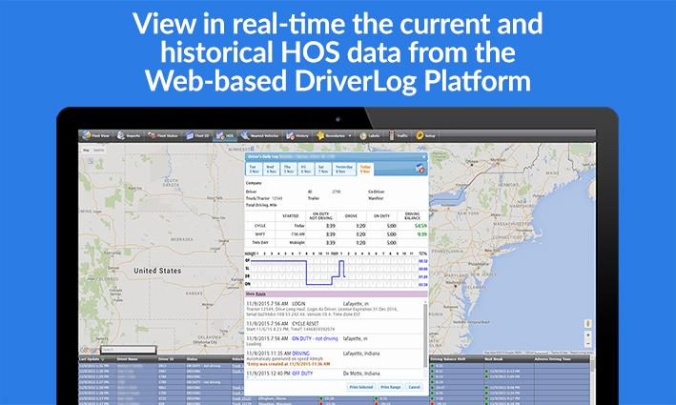Toggle the Traffic toolbar item

click(x=399, y=135)
